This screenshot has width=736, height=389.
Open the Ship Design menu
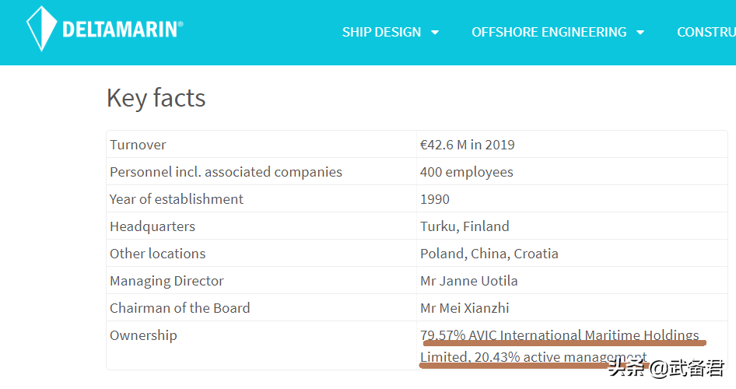[x=381, y=32]
